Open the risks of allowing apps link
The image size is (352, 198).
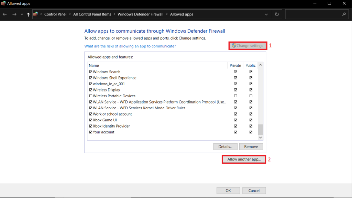130,46
